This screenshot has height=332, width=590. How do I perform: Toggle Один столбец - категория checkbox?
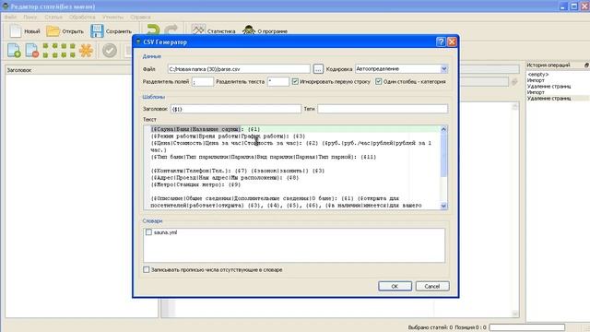click(379, 81)
